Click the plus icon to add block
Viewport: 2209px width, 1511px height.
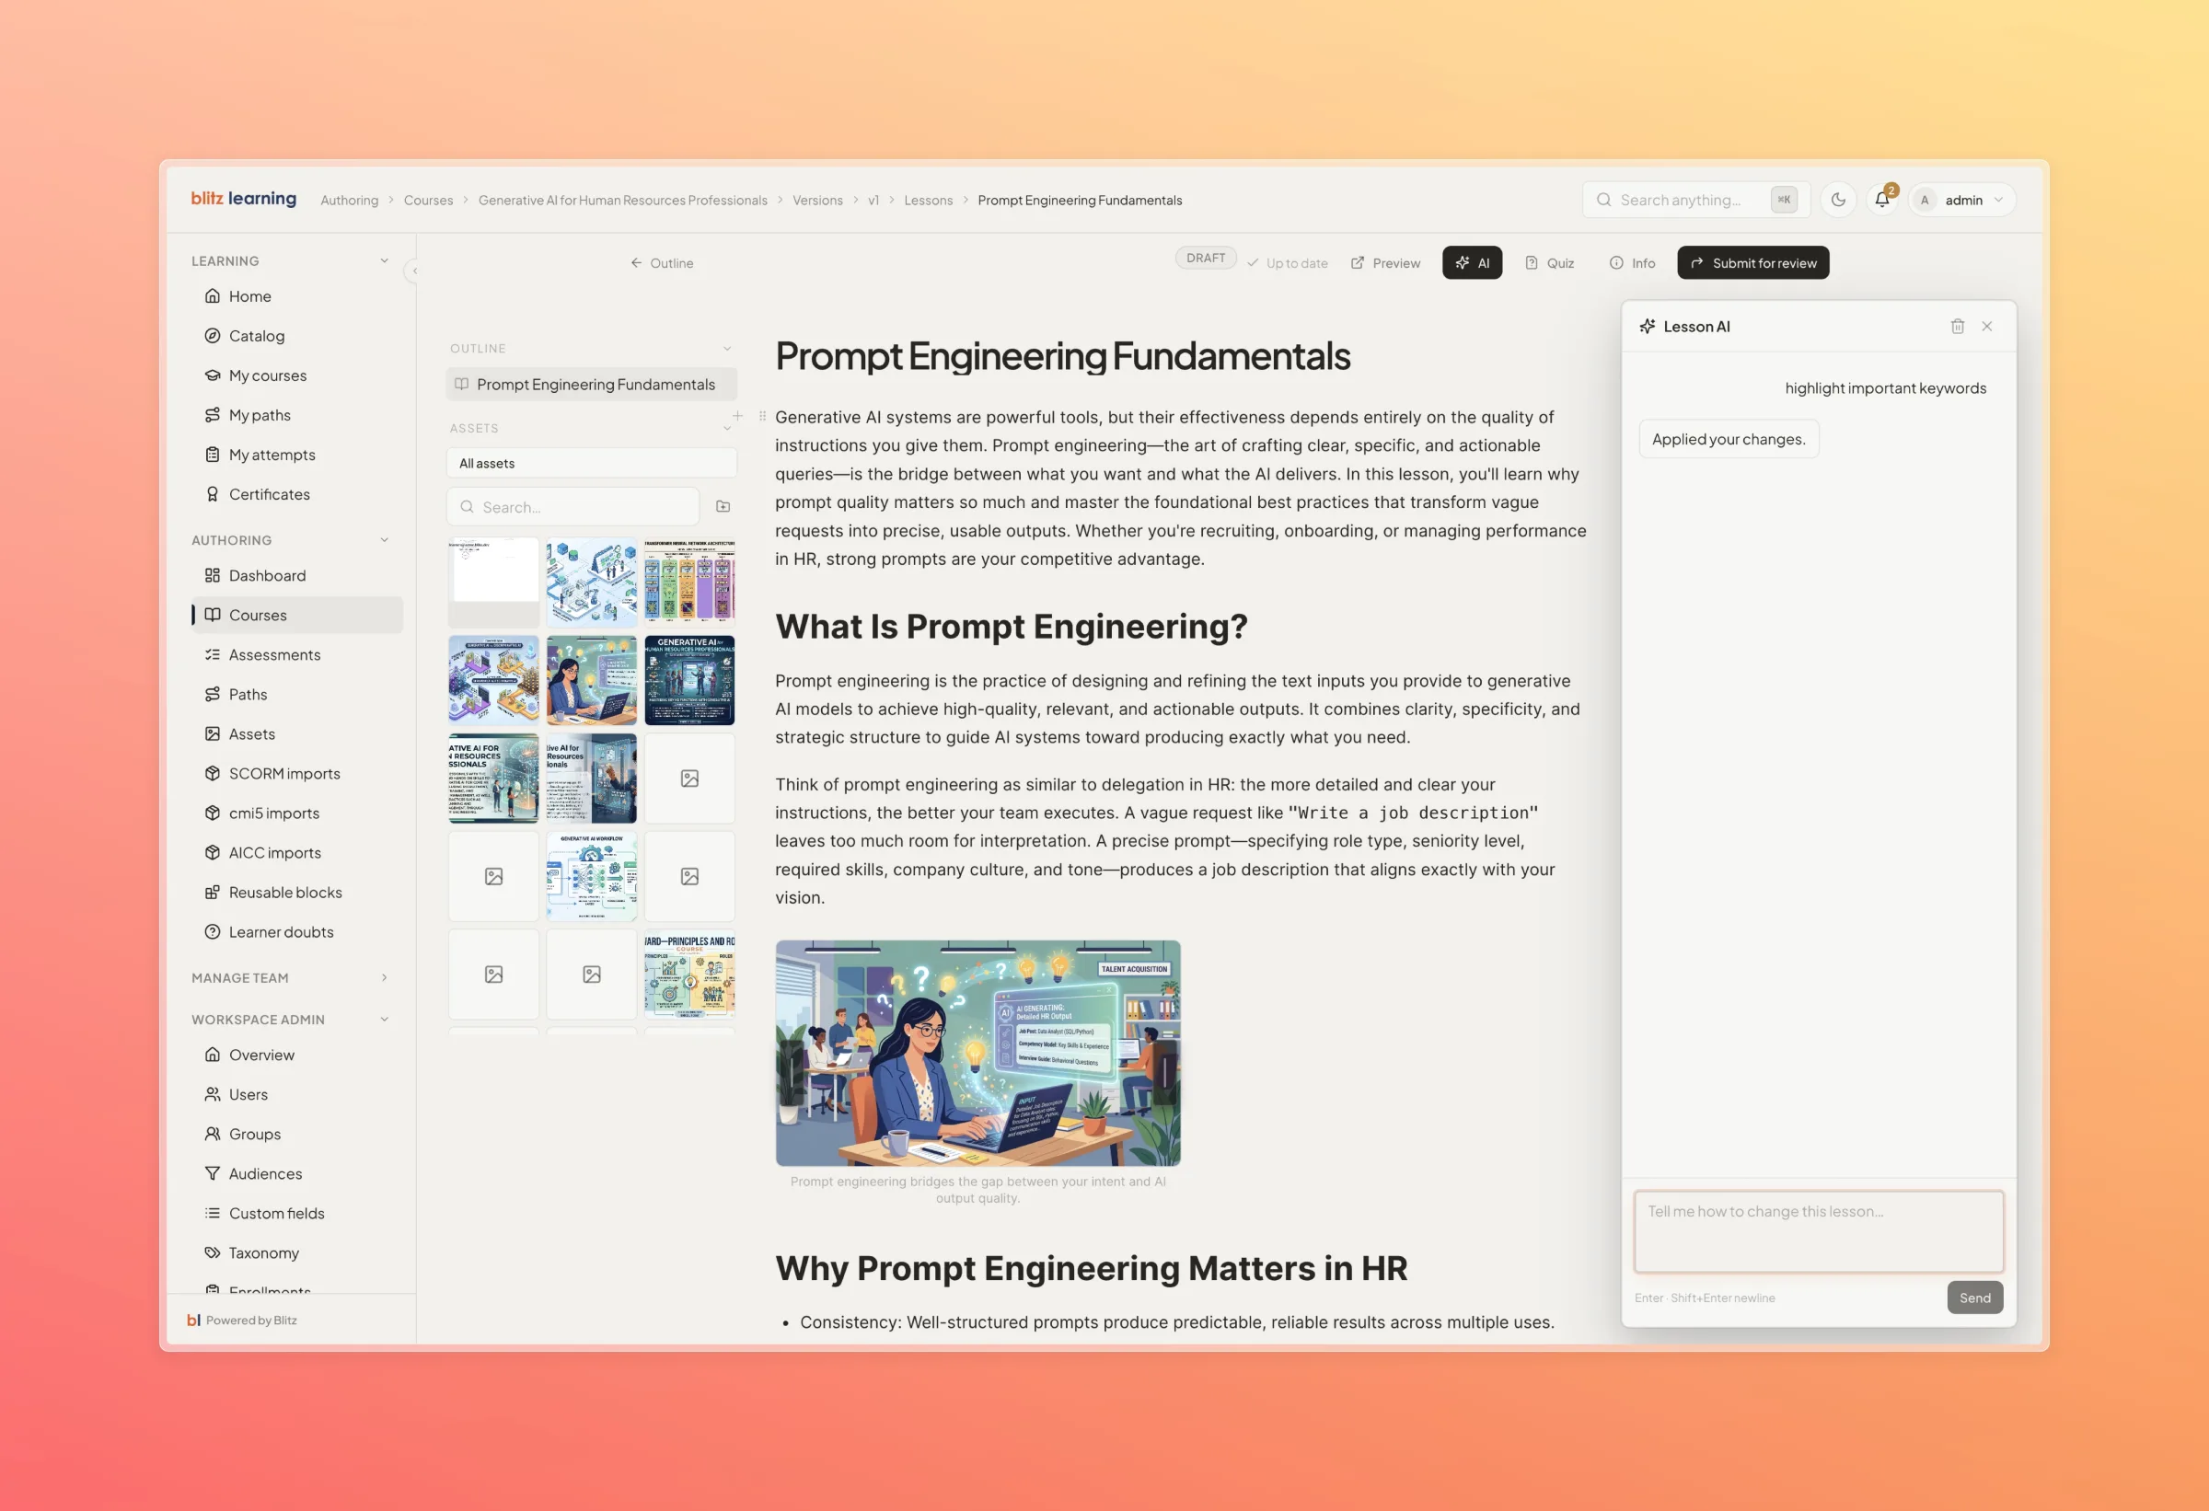click(x=737, y=416)
